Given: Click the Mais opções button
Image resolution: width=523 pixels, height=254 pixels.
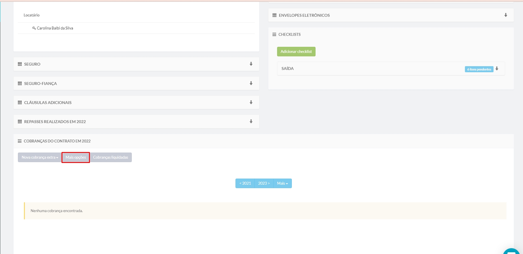Looking at the screenshot, I should click(76, 157).
